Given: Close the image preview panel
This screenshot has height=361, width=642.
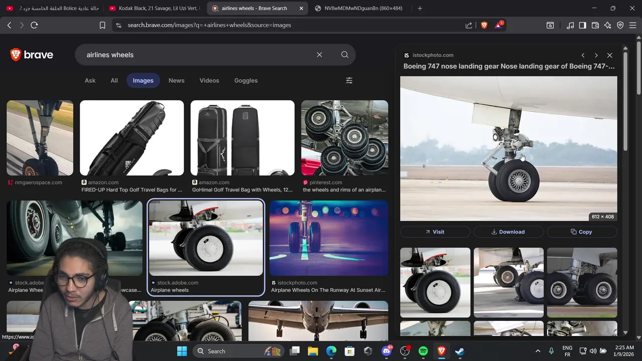Looking at the screenshot, I should coord(609,55).
